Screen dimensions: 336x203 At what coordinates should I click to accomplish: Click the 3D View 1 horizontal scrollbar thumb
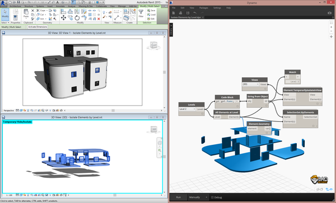[113, 110]
